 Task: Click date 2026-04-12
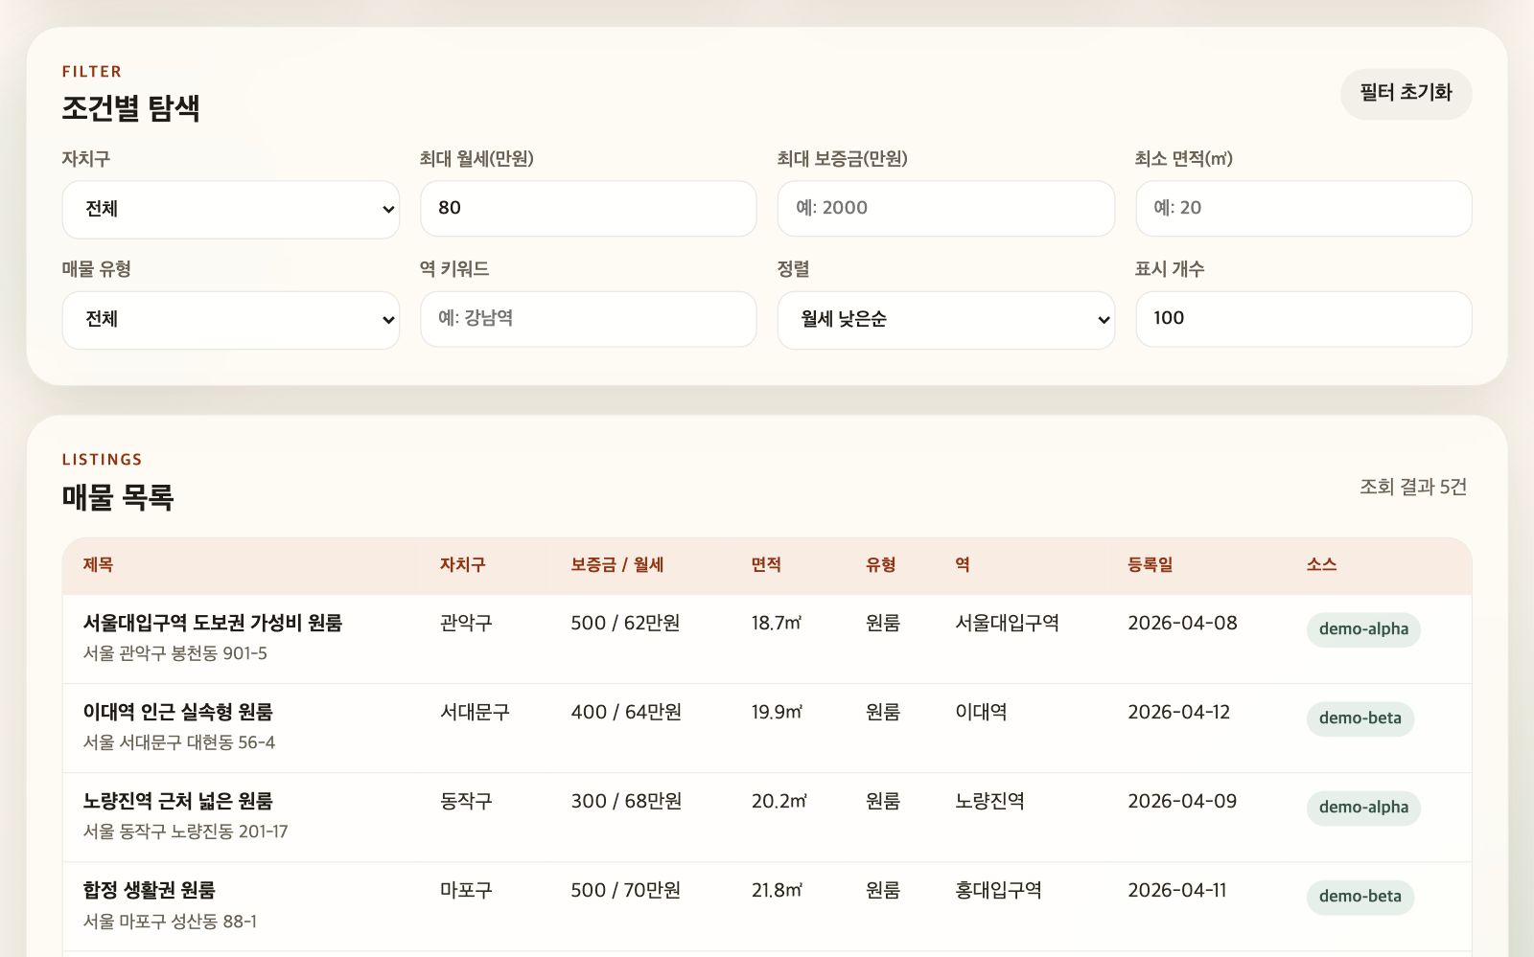(1178, 712)
